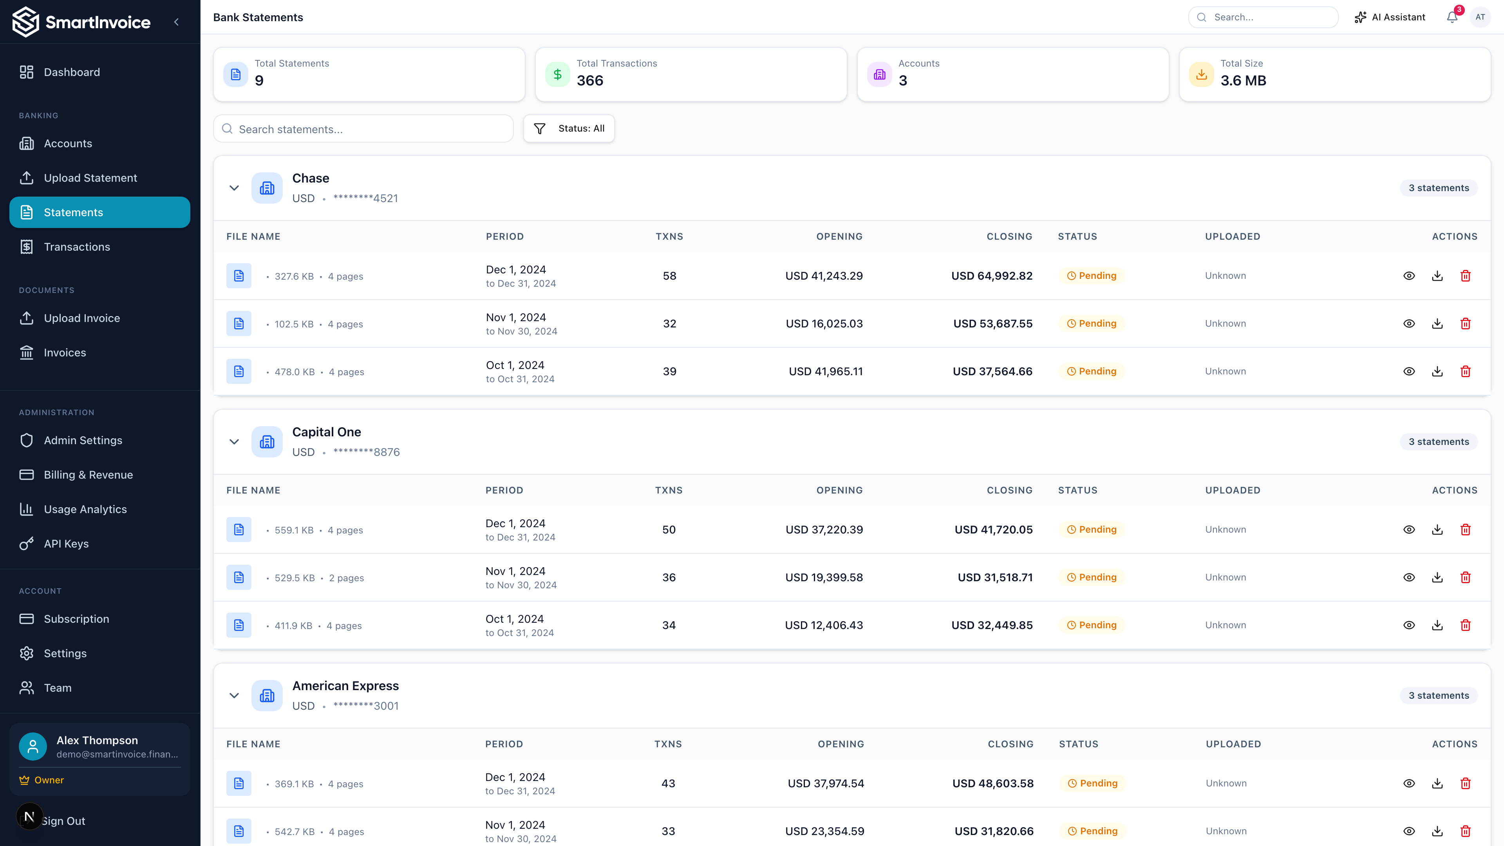The image size is (1504, 846).
Task: Download the Chase Dec 2024 statement
Action: pos(1437,276)
